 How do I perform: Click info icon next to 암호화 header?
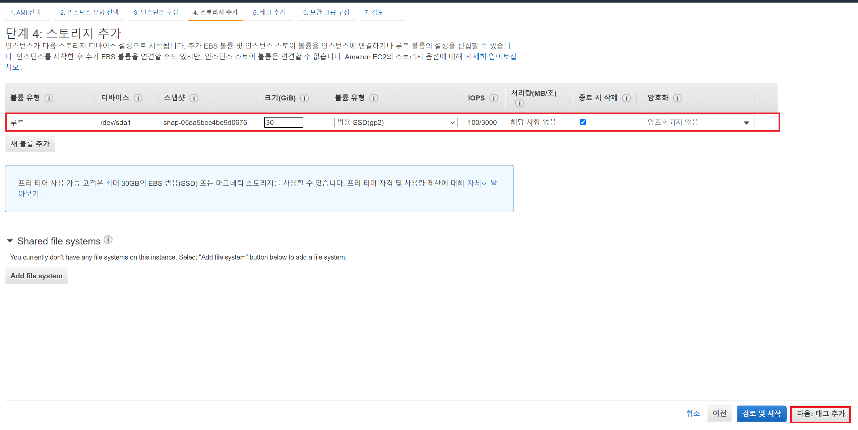677,98
